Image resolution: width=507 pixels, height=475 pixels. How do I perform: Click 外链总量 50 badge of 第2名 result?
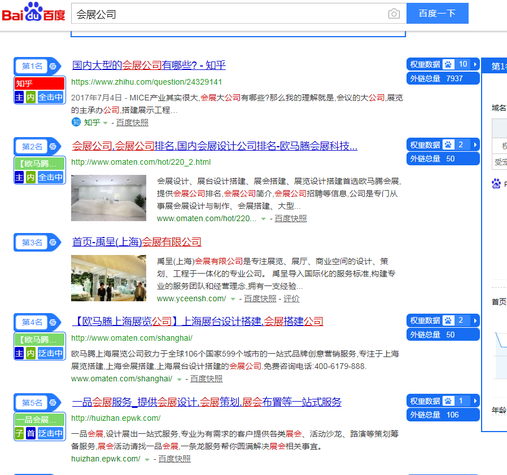point(443,159)
